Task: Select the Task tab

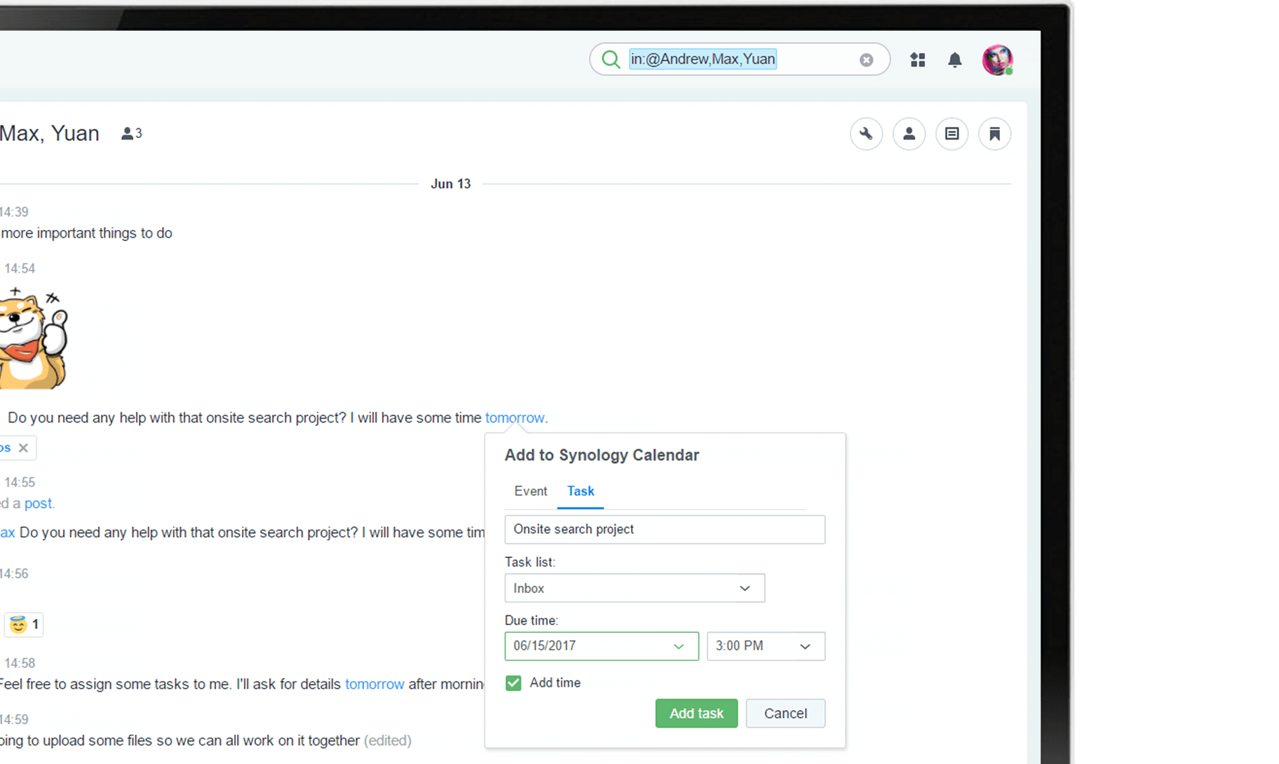Action: [580, 491]
